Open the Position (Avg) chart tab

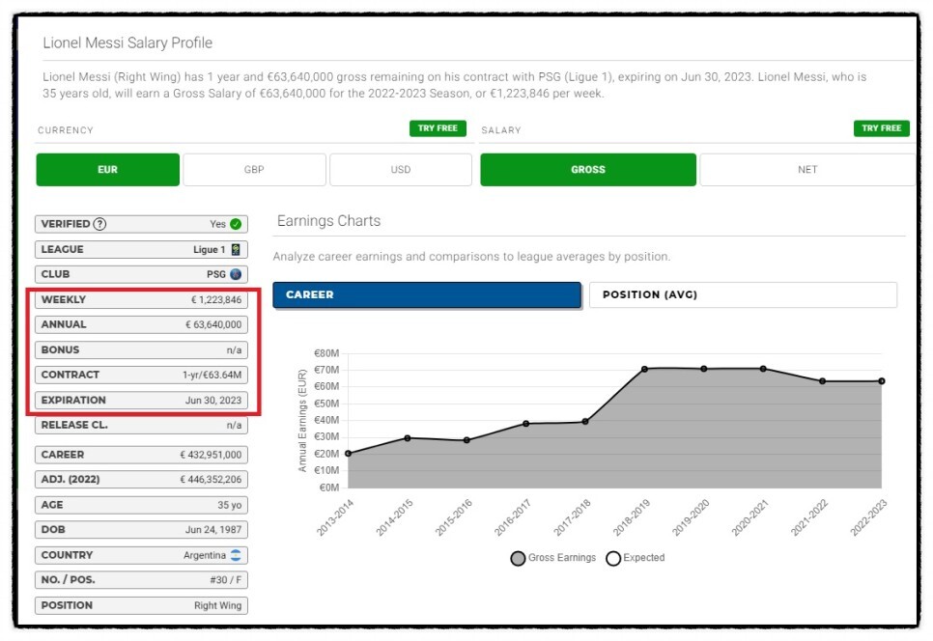tap(743, 295)
